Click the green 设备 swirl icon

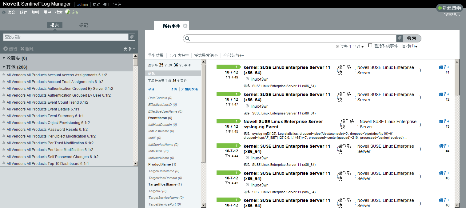(x=68, y=12)
